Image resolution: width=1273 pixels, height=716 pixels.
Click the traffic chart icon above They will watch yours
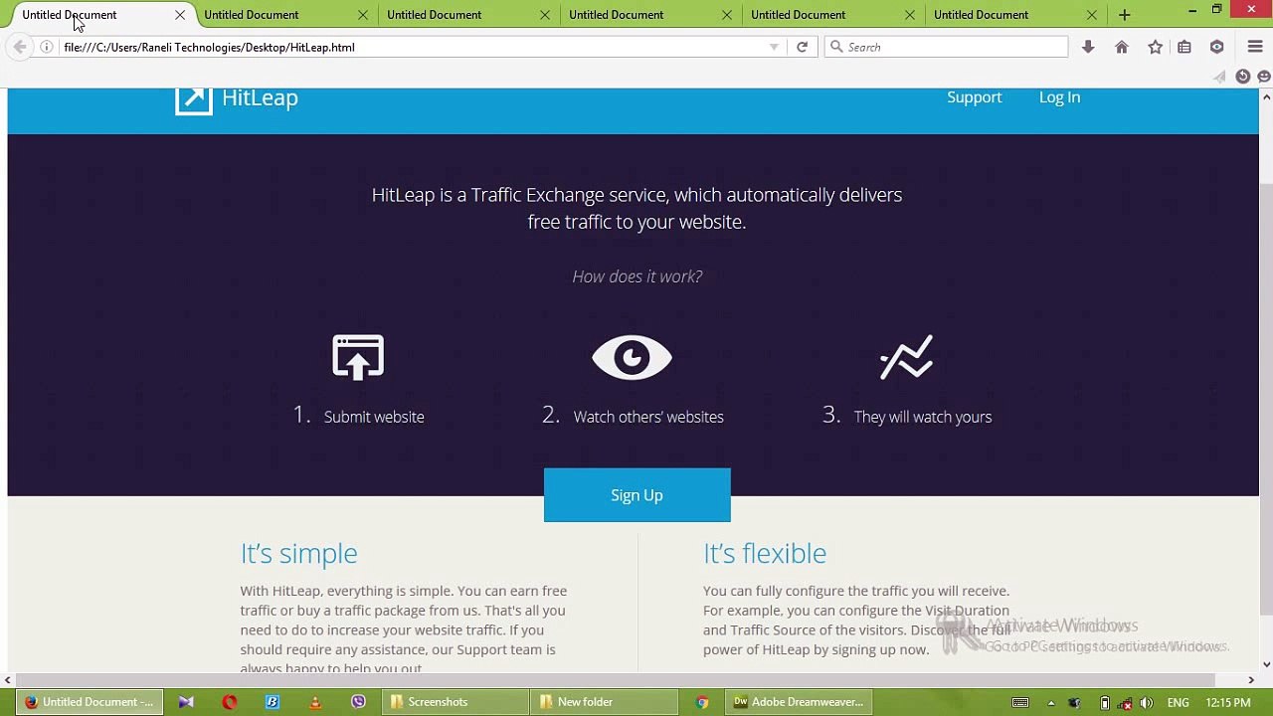pyautogui.click(x=907, y=357)
